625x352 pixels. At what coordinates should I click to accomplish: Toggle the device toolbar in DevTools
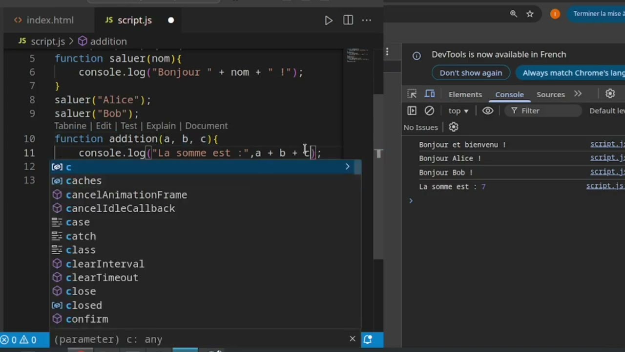(x=430, y=94)
